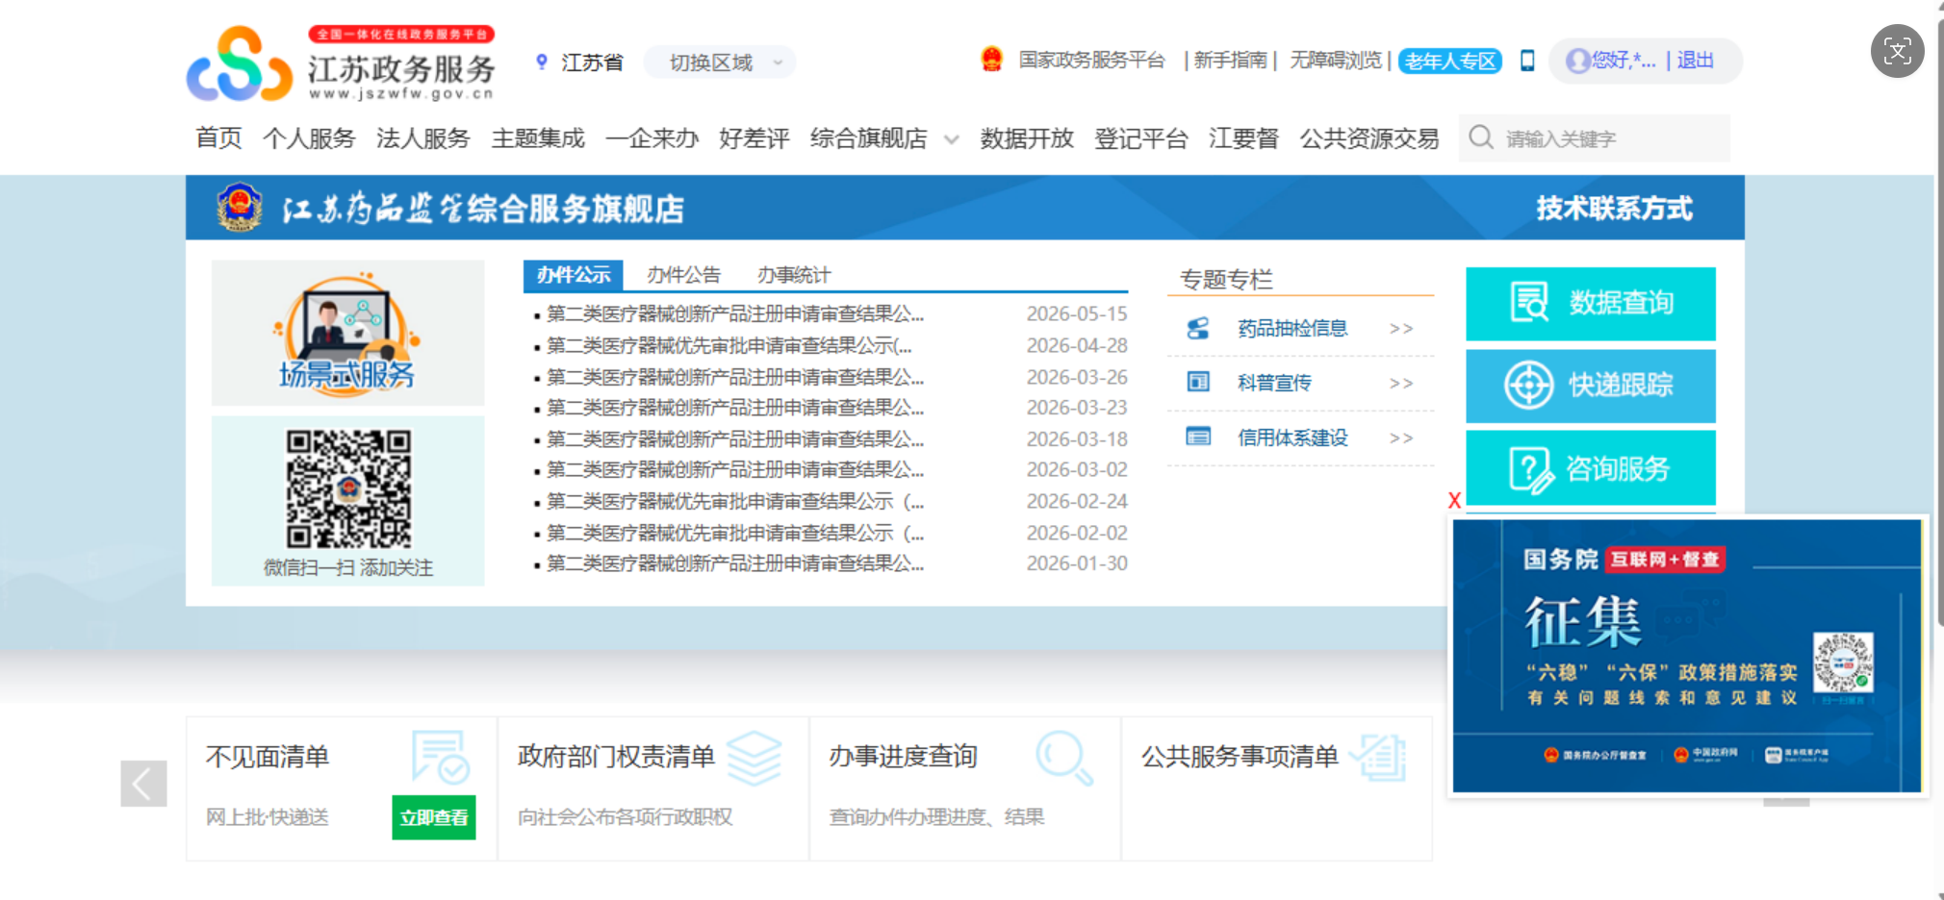Click the 科普宣传 icon
The width and height of the screenshot is (1944, 900).
point(1198,382)
